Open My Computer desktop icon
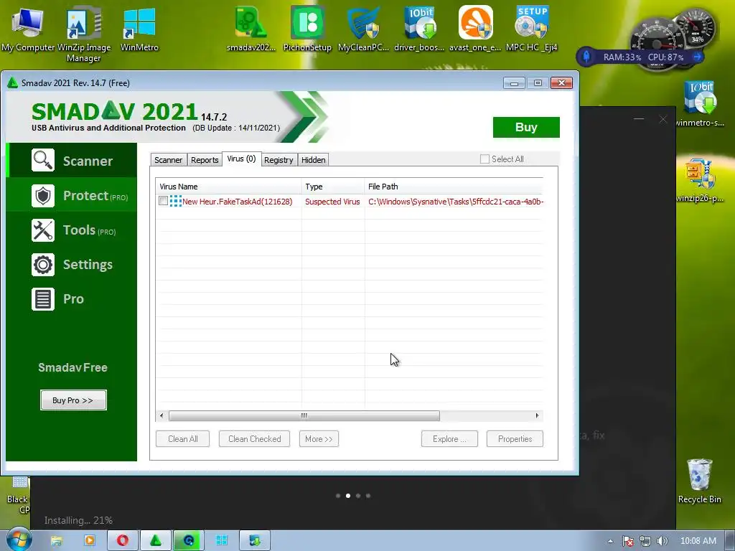735x551 pixels. pos(28,29)
